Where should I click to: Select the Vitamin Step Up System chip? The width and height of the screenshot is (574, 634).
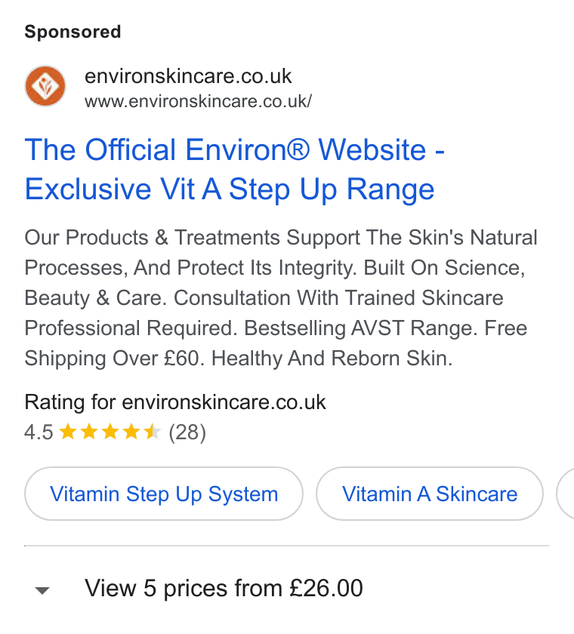tap(164, 494)
